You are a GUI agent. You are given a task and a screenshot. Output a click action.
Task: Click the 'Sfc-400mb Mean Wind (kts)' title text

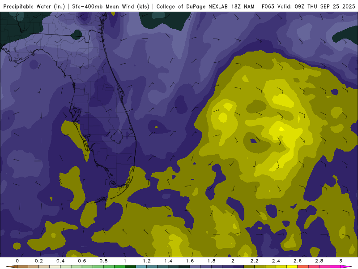[111, 7]
